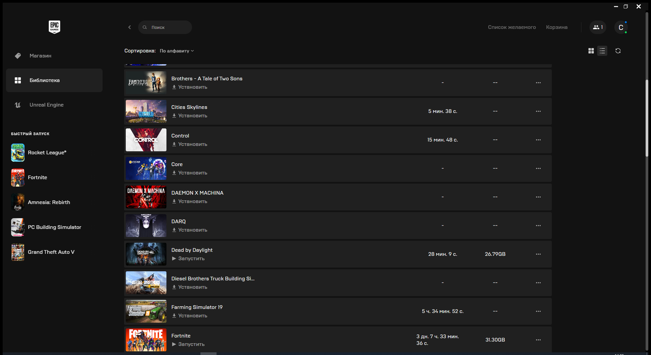The image size is (651, 355).
Task: Click the Fortnite library thumbnail
Action: [x=146, y=340]
